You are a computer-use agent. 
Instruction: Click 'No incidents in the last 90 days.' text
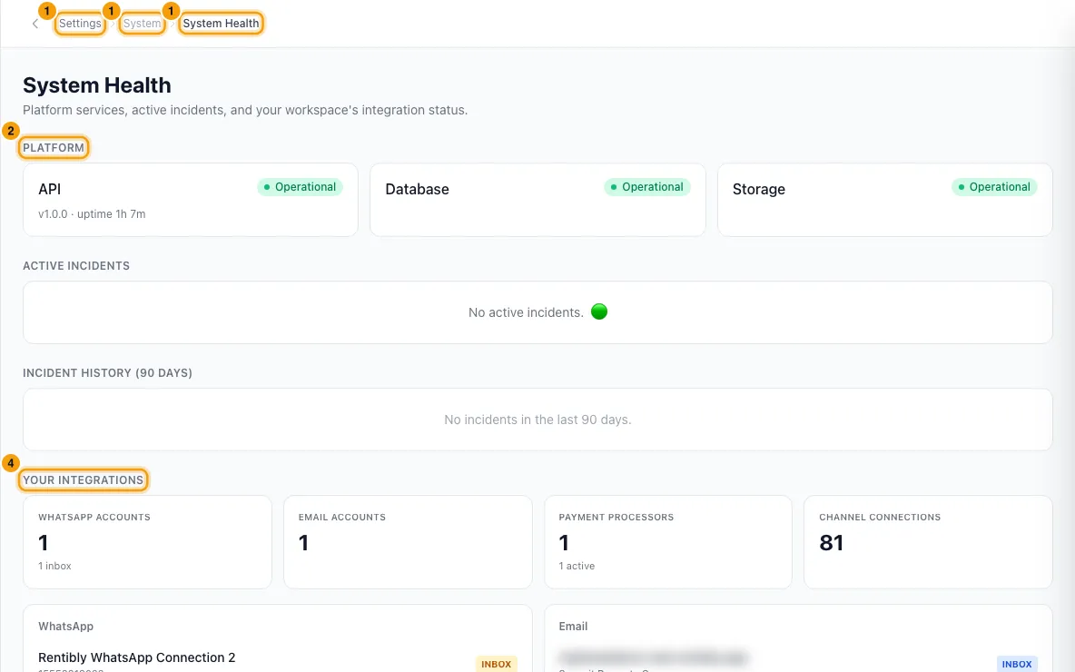(537, 420)
